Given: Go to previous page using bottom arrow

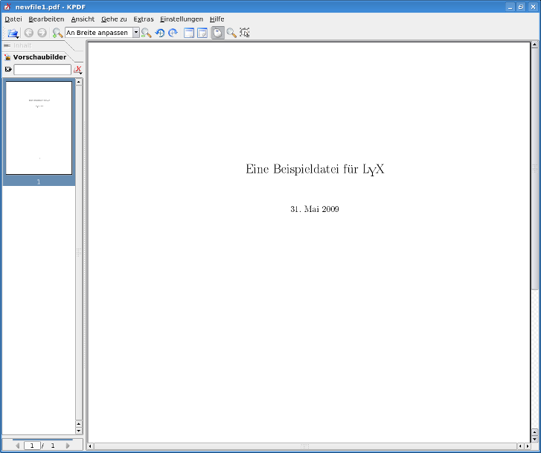Looking at the screenshot, I should click(x=17, y=446).
